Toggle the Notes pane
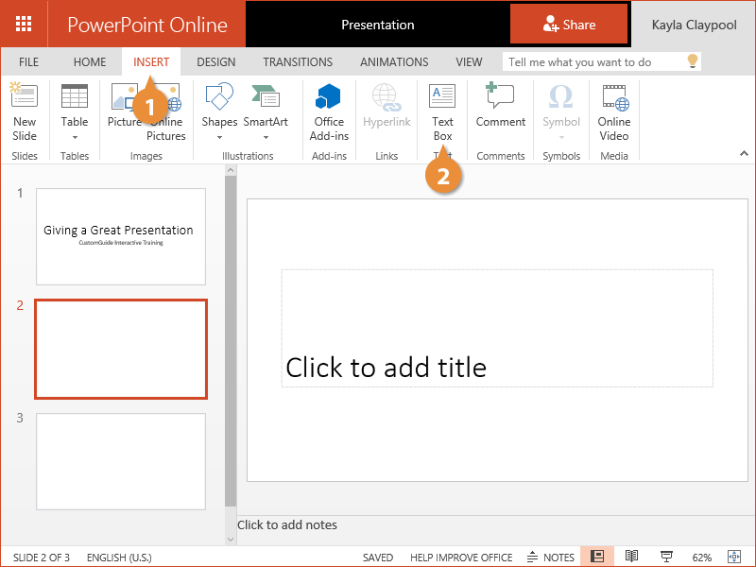 (551, 557)
